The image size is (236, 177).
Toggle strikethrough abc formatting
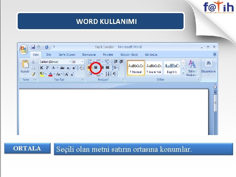62,68
